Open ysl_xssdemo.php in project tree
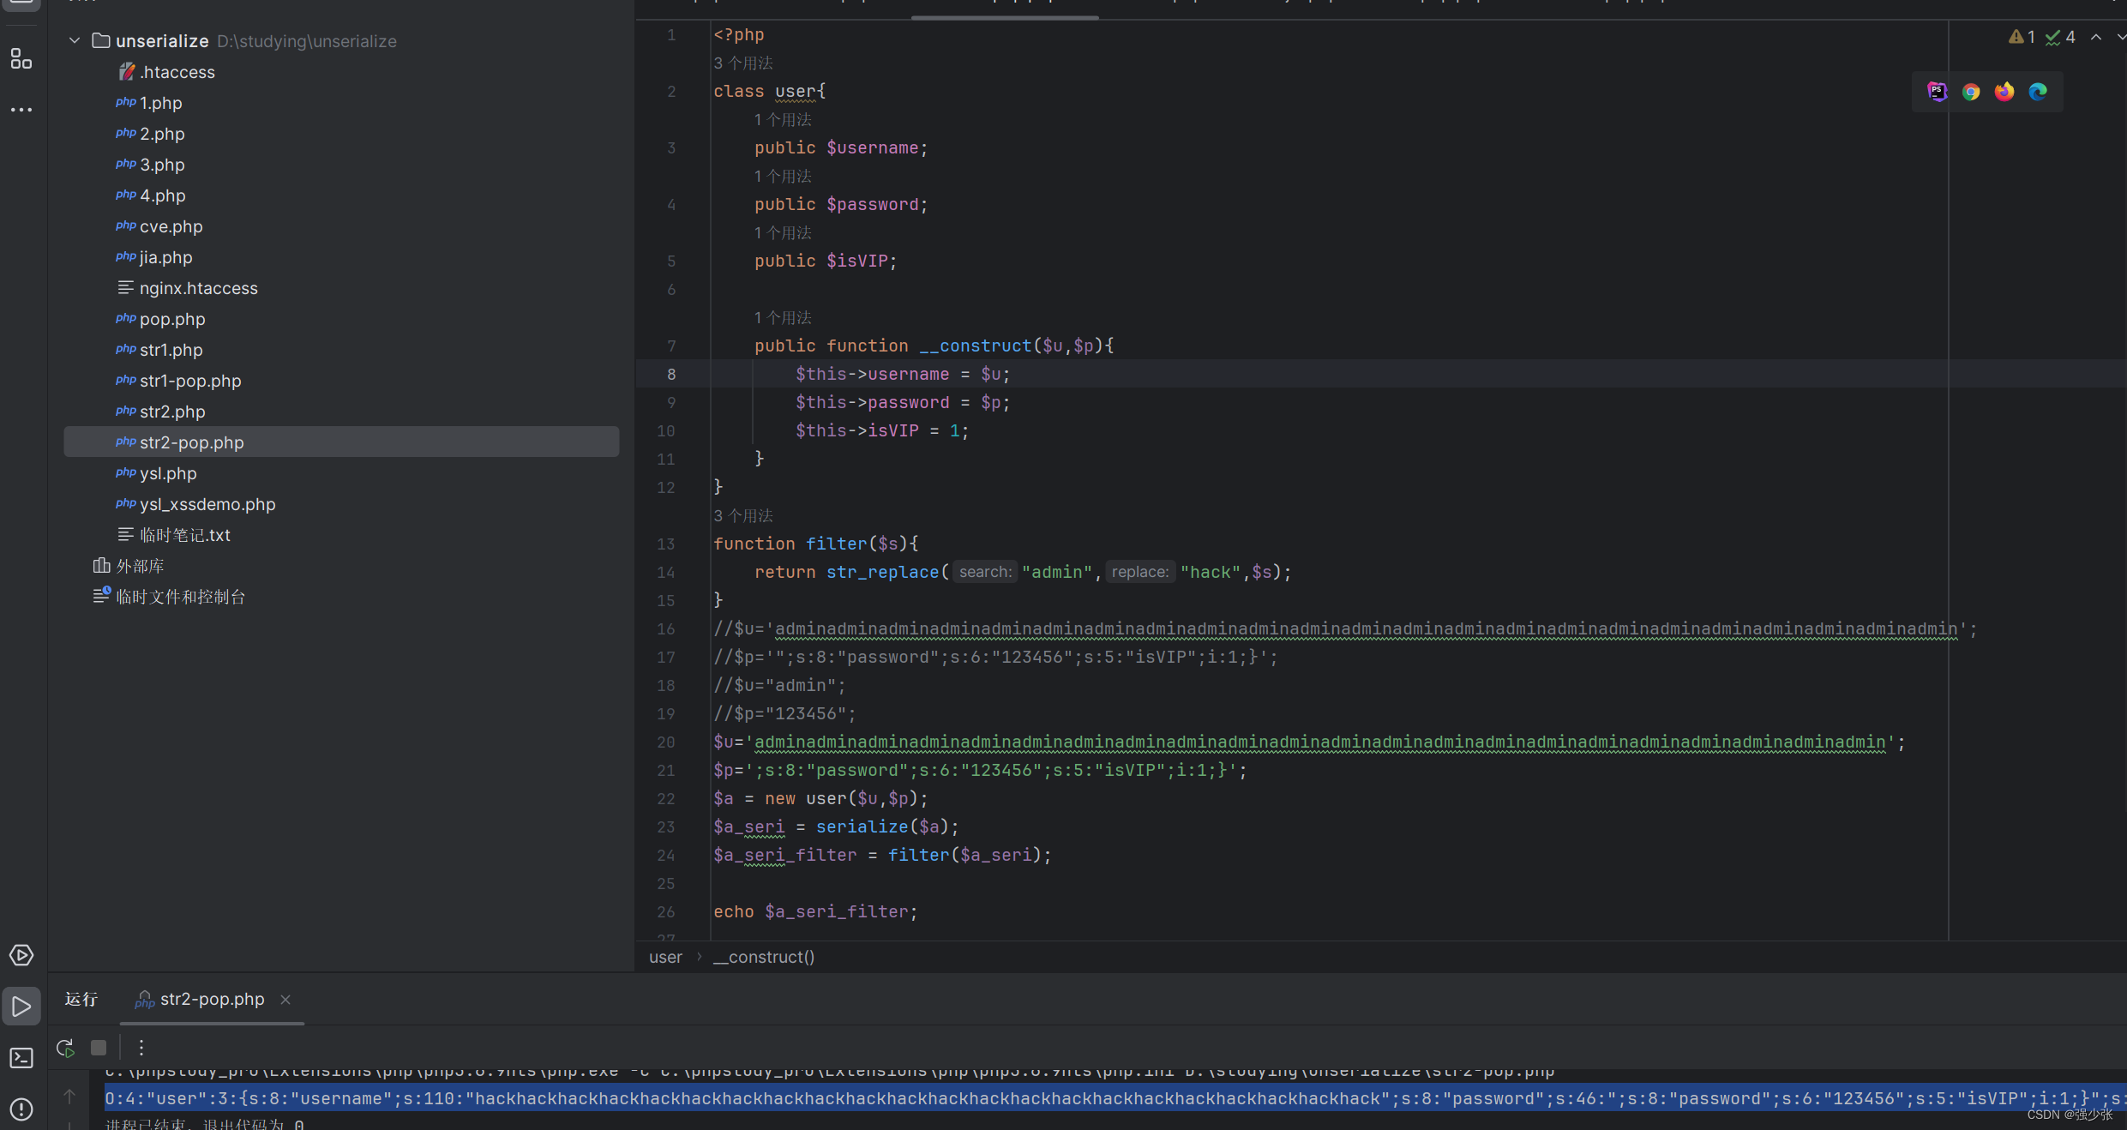 pos(207,504)
